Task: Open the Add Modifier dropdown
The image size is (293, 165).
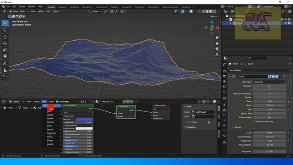Action: [x=260, y=71]
